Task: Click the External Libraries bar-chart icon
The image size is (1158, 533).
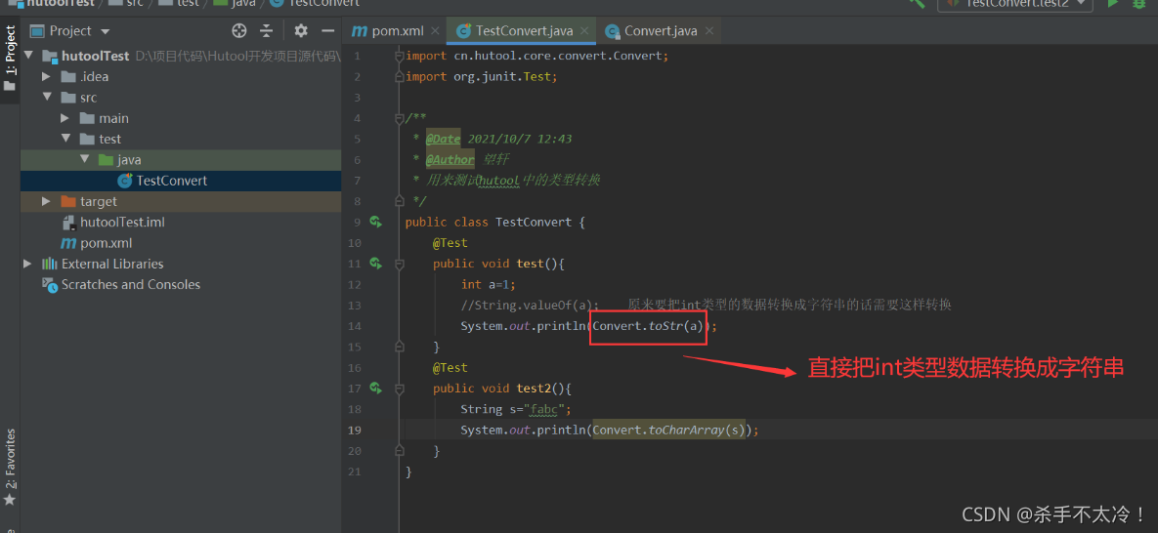Action: [50, 264]
